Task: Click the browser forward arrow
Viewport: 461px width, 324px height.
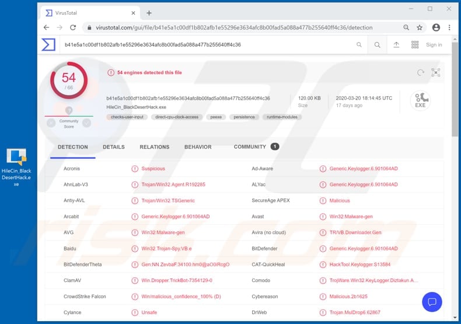Action: [x=60, y=27]
